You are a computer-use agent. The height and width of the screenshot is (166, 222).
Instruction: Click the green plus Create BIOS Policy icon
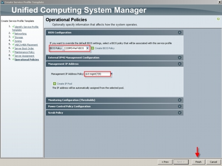click(92, 48)
